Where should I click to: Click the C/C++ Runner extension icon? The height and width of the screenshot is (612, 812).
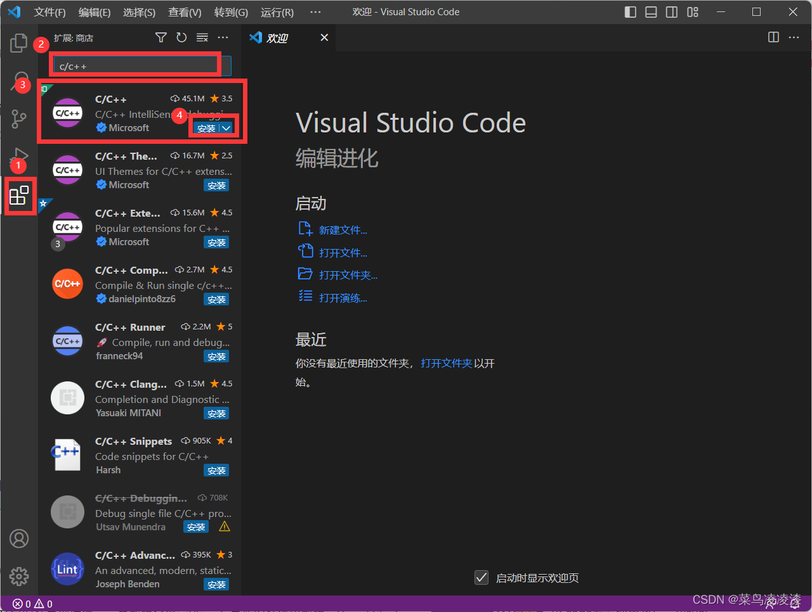68,341
